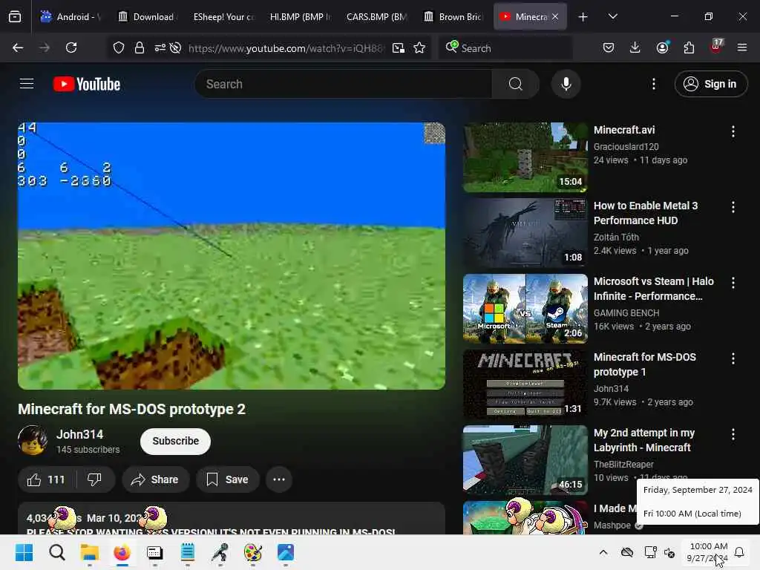
Task: Open the Photos app from taskbar
Action: 286,552
